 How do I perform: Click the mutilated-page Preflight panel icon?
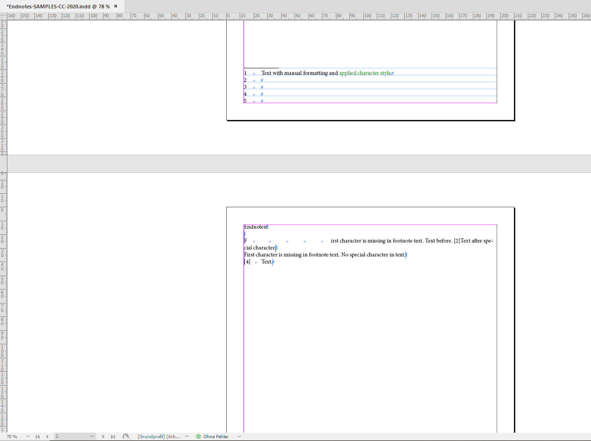(x=126, y=437)
